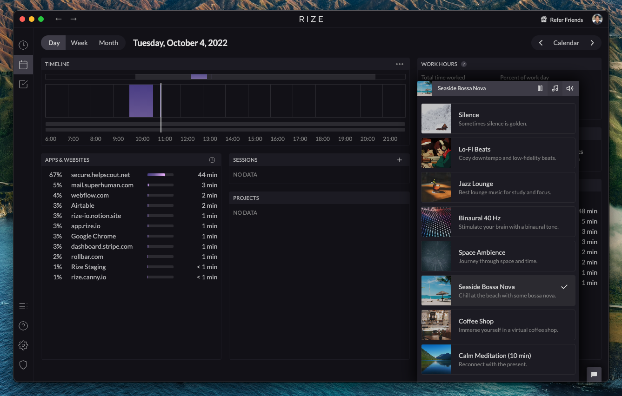The height and width of the screenshot is (396, 622).
Task: Go back with the left arrow
Action: (59, 19)
